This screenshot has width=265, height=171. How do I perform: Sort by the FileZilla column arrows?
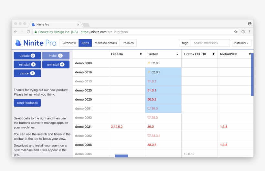point(141,54)
